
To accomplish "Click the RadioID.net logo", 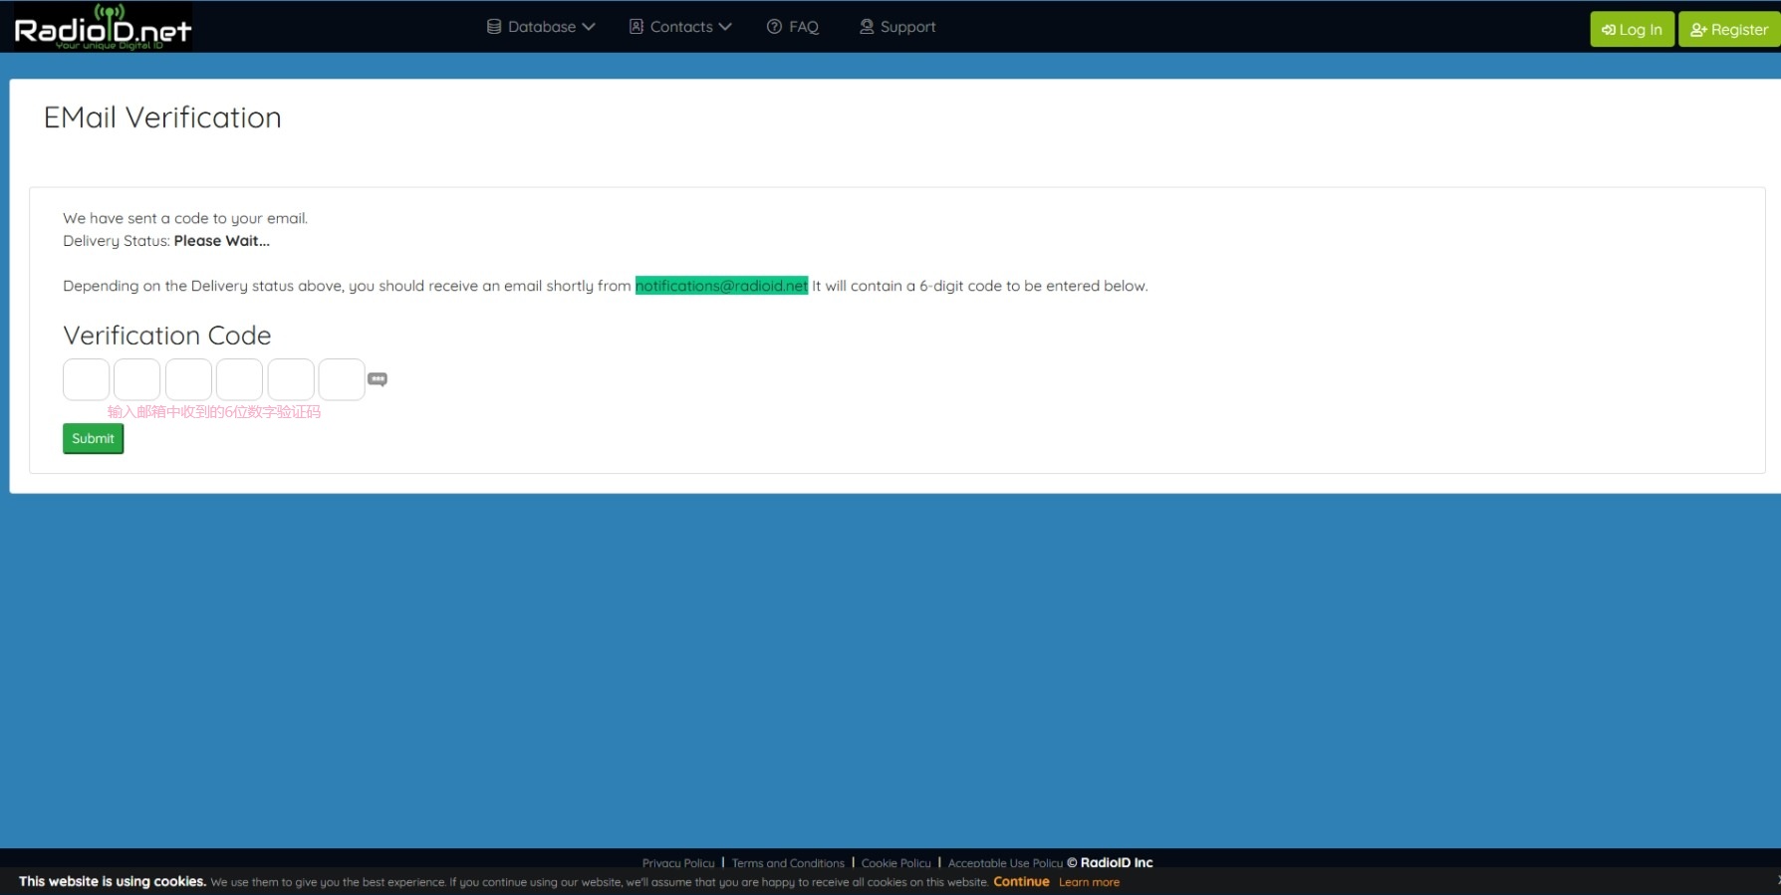I will pos(103,27).
